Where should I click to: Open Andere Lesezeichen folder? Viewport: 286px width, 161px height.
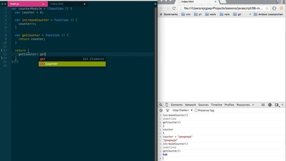pyautogui.click(x=268, y=14)
